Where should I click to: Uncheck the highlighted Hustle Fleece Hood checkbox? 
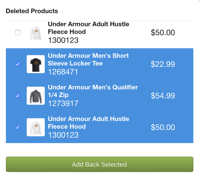pos(18,127)
